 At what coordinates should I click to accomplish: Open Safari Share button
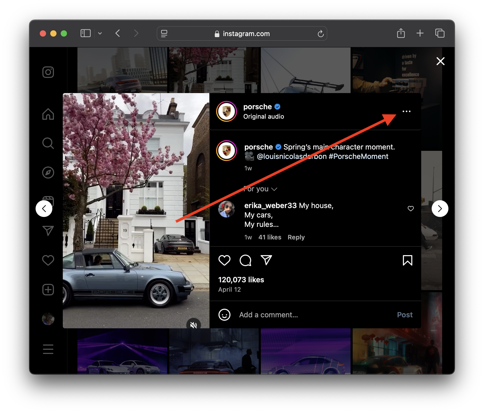point(401,33)
